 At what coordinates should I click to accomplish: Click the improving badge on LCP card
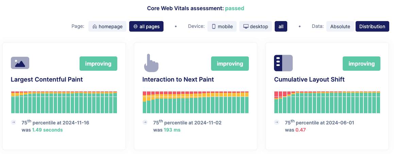click(x=98, y=64)
